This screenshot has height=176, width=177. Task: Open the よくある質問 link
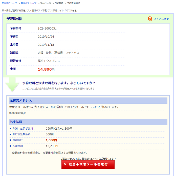pyautogui.click(x=161, y=19)
